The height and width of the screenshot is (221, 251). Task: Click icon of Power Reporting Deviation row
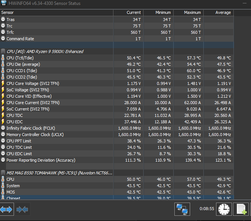pyautogui.click(x=3, y=160)
